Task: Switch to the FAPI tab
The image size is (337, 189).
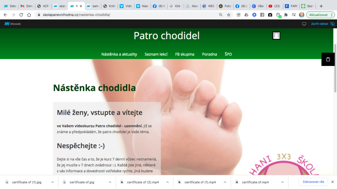Action: click(292, 6)
